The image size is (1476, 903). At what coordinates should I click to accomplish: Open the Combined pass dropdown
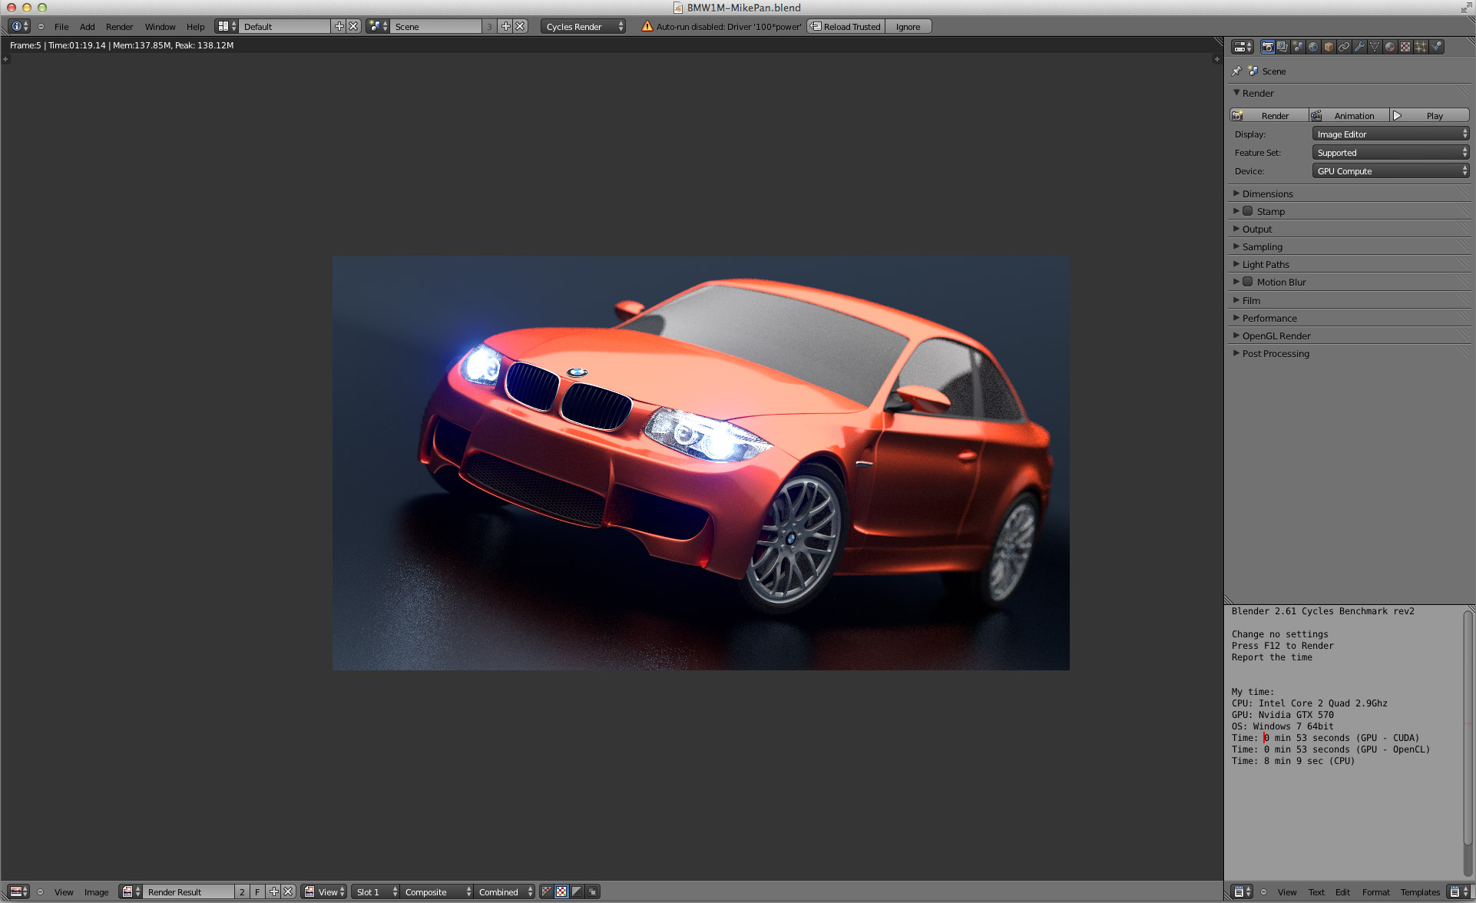(505, 891)
